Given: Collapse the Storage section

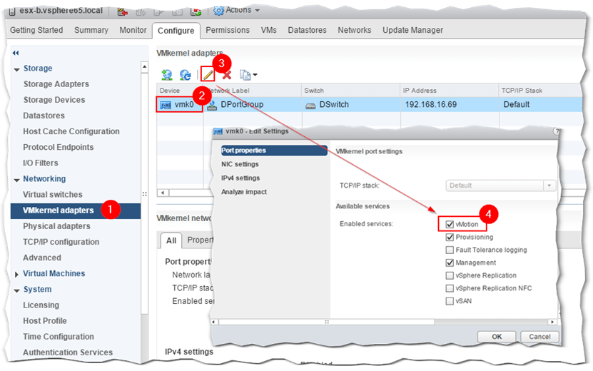Looking at the screenshot, I should click(16, 69).
